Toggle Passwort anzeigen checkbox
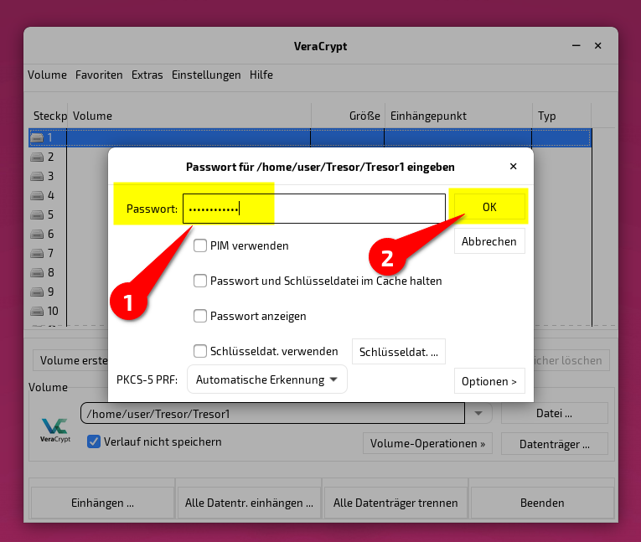Viewport: 641px width, 542px height. pos(200,316)
